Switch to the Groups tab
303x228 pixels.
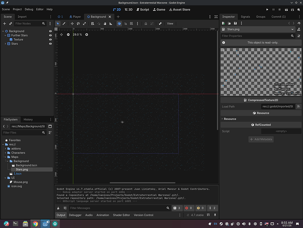click(x=261, y=17)
